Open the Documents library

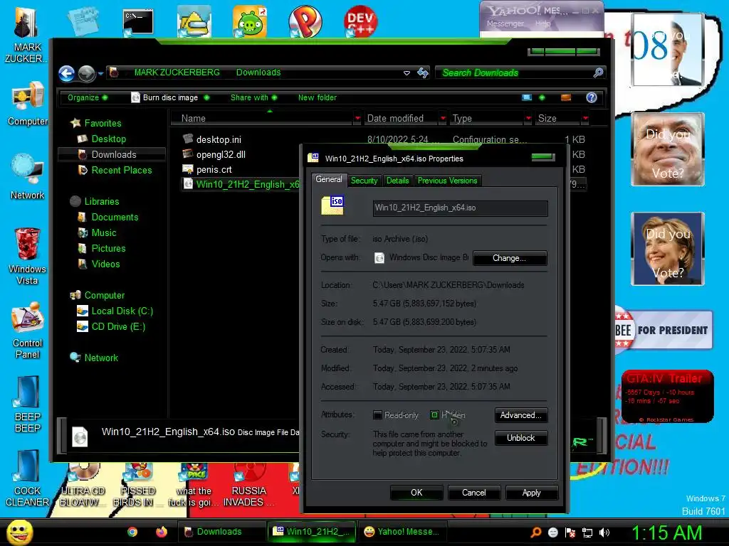point(108,218)
